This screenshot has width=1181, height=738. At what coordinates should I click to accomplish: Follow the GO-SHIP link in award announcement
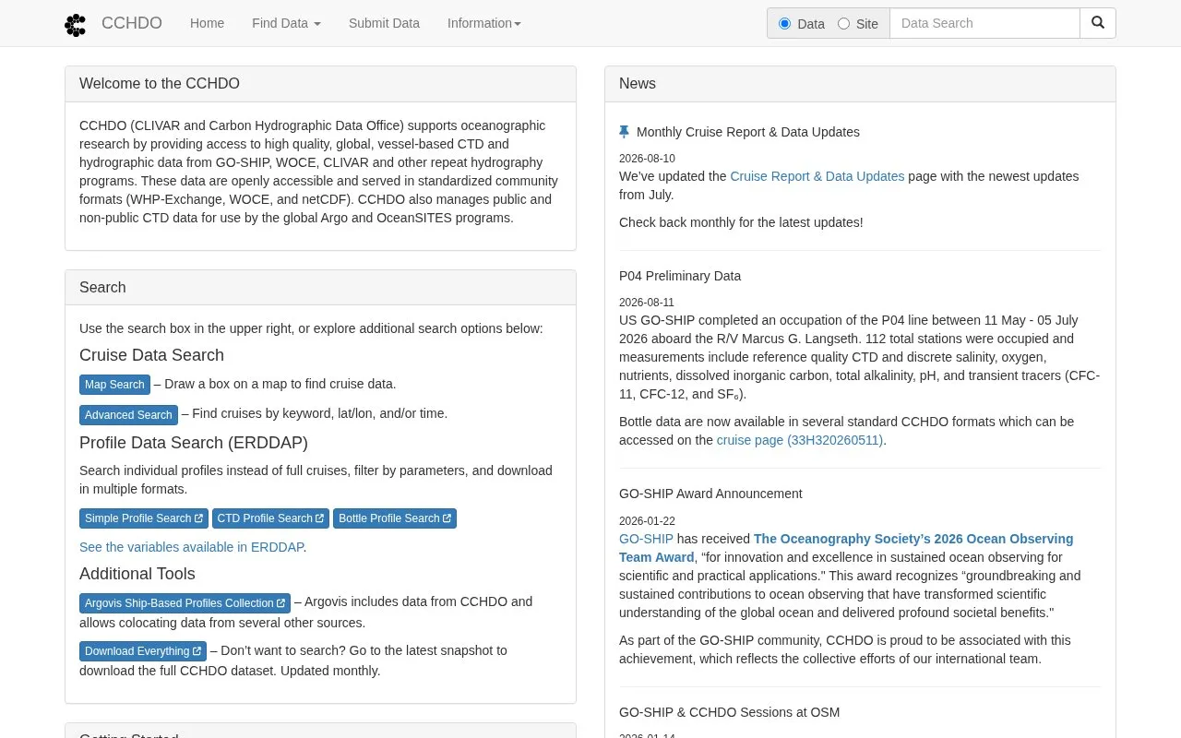point(646,539)
